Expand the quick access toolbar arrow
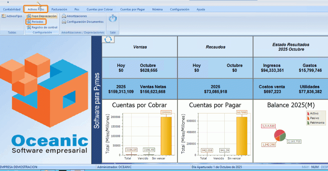The image size is (328, 171). (x=8, y=2)
